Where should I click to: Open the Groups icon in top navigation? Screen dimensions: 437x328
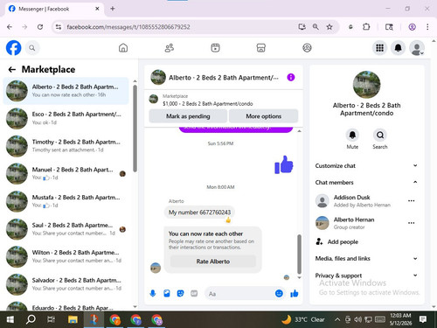[x=307, y=48]
